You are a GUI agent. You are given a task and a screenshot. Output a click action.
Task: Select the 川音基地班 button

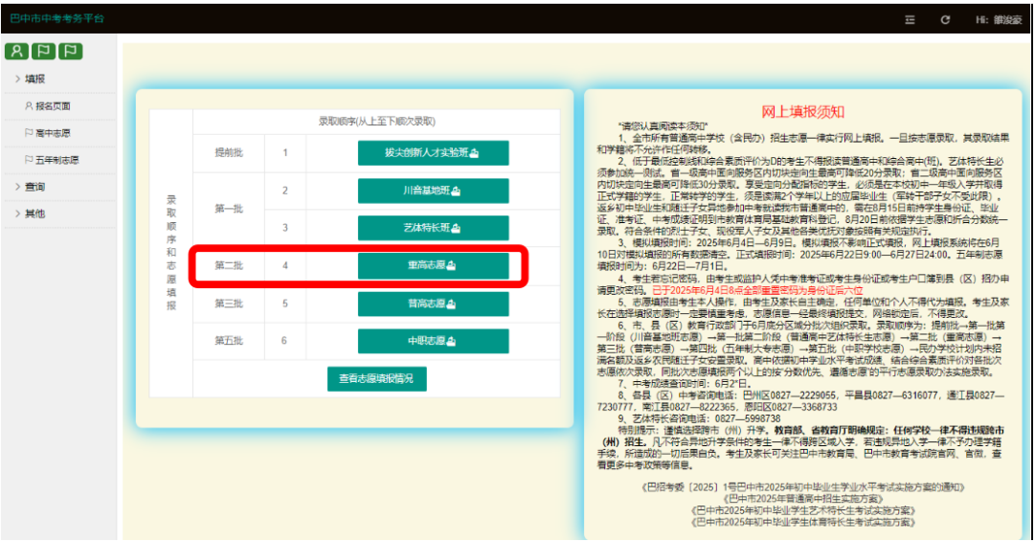point(431,191)
